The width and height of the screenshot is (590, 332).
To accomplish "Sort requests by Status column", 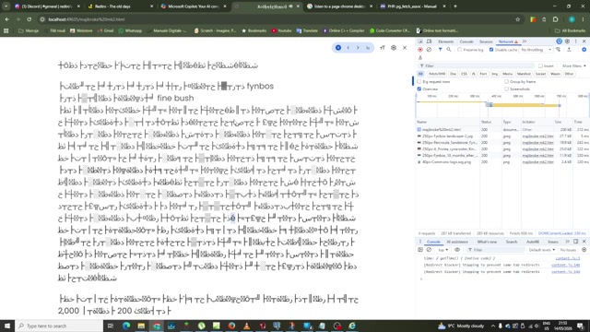I will (490, 122).
